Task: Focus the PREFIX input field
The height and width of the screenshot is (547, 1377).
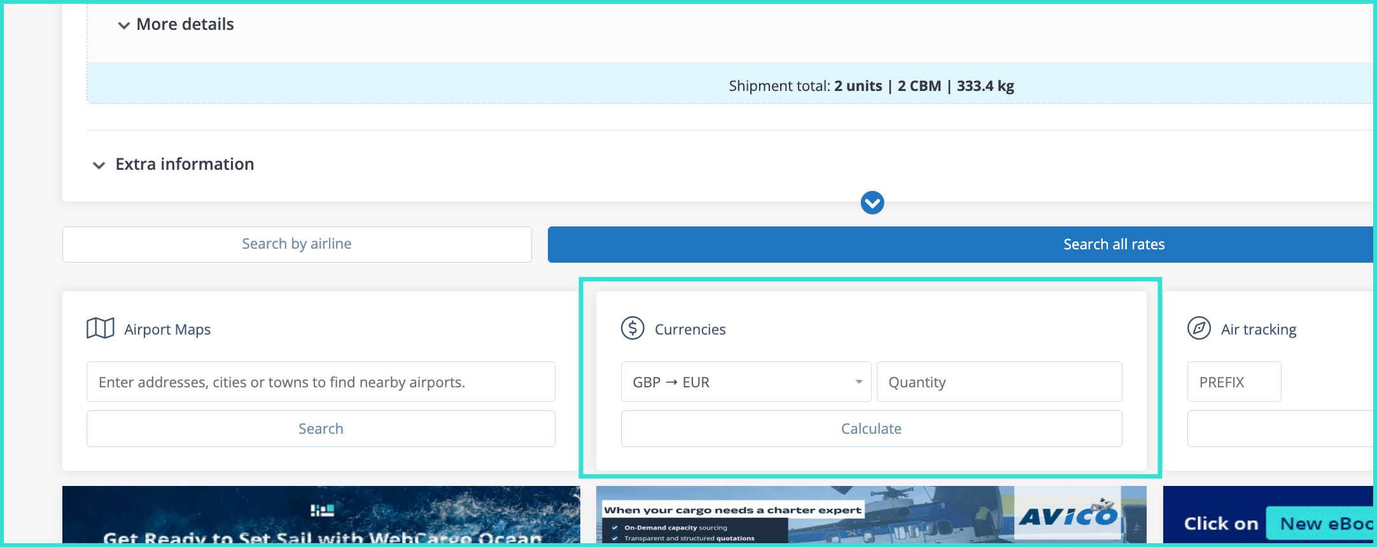Action: tap(1233, 382)
